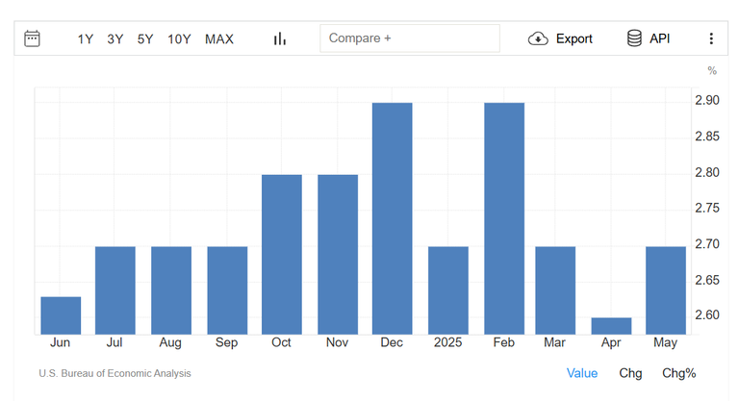
Task: Click the 2.90 axis label
Action: [707, 100]
